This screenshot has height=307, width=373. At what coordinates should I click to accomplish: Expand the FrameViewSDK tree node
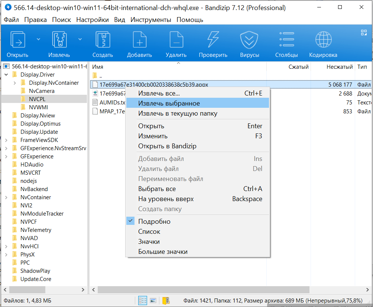click(x=6, y=140)
